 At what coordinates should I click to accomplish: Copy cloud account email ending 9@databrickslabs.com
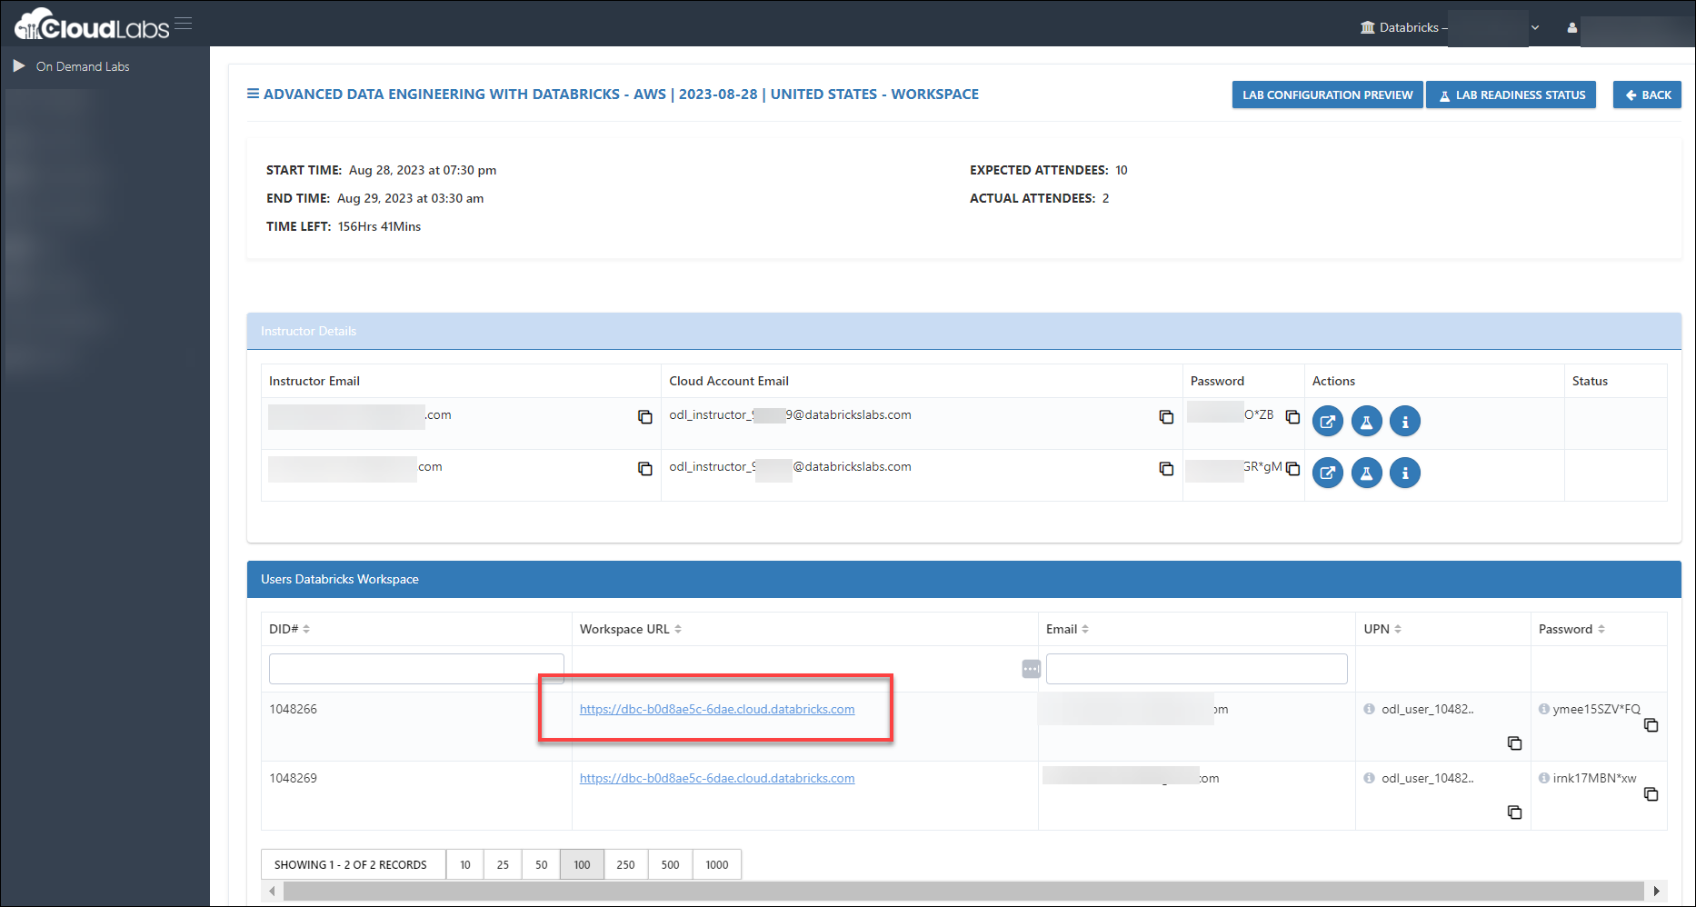tap(1166, 417)
